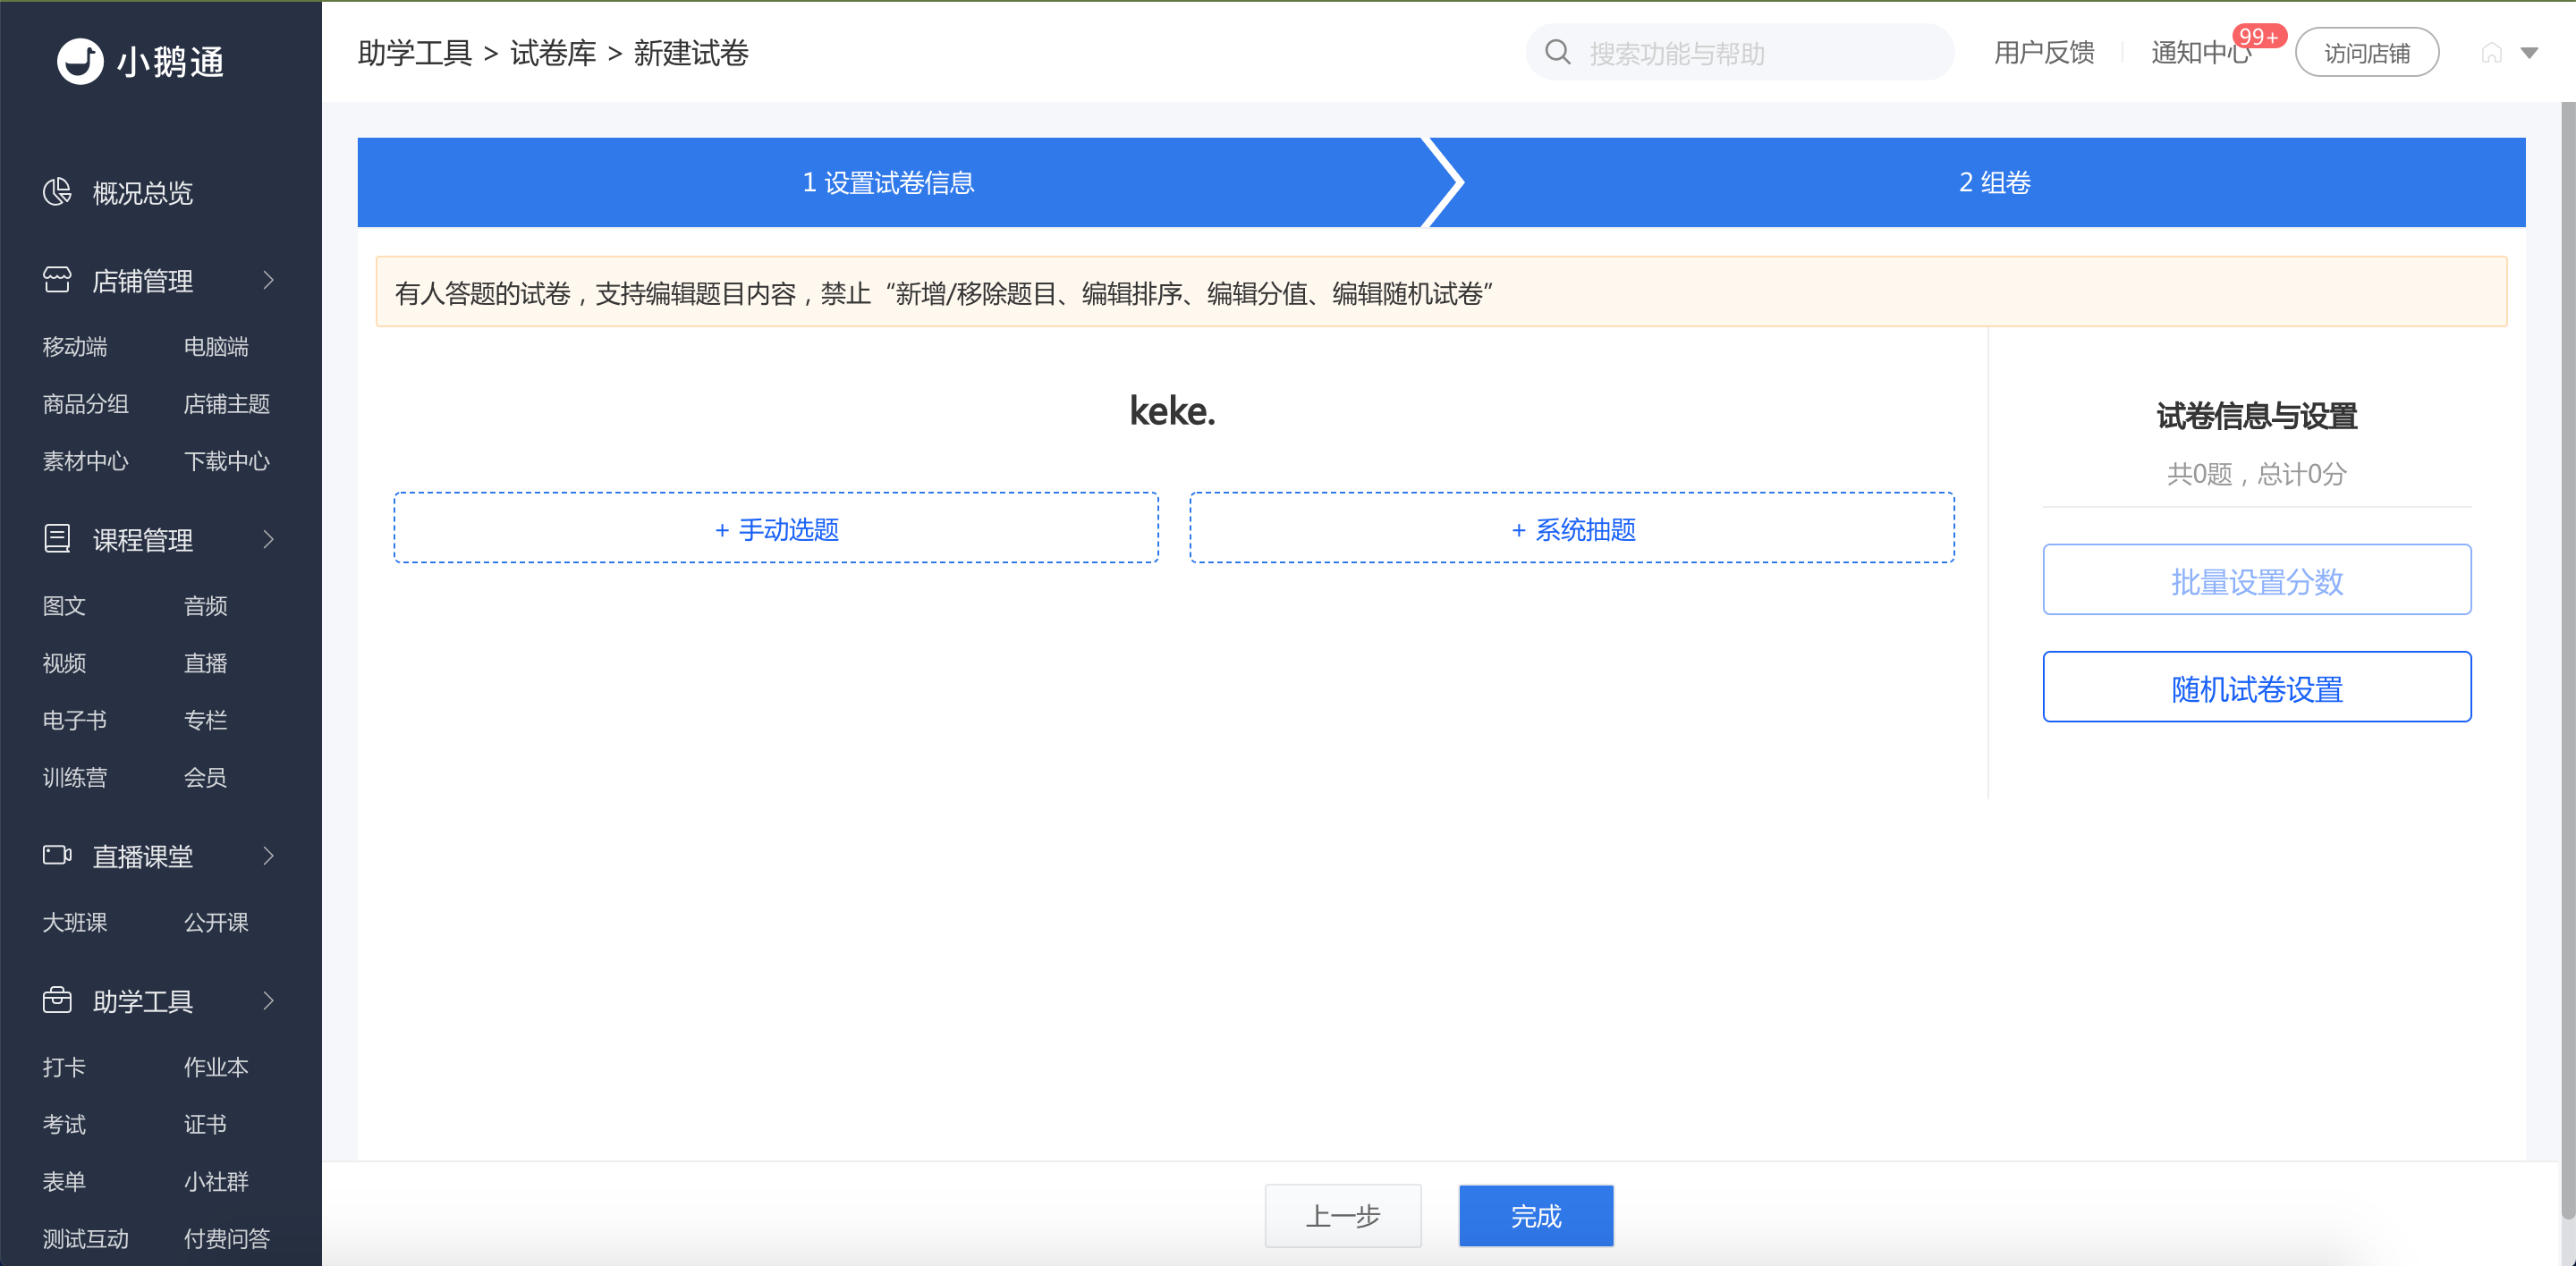The width and height of the screenshot is (2576, 1266).
Task: Click + 系统抽题 button
Action: (x=1572, y=528)
